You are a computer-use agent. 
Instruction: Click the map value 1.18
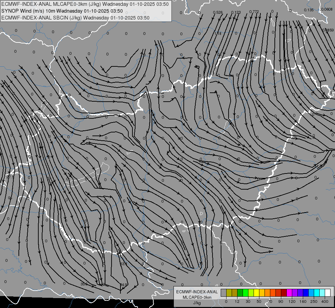pyautogui.click(x=218, y=34)
